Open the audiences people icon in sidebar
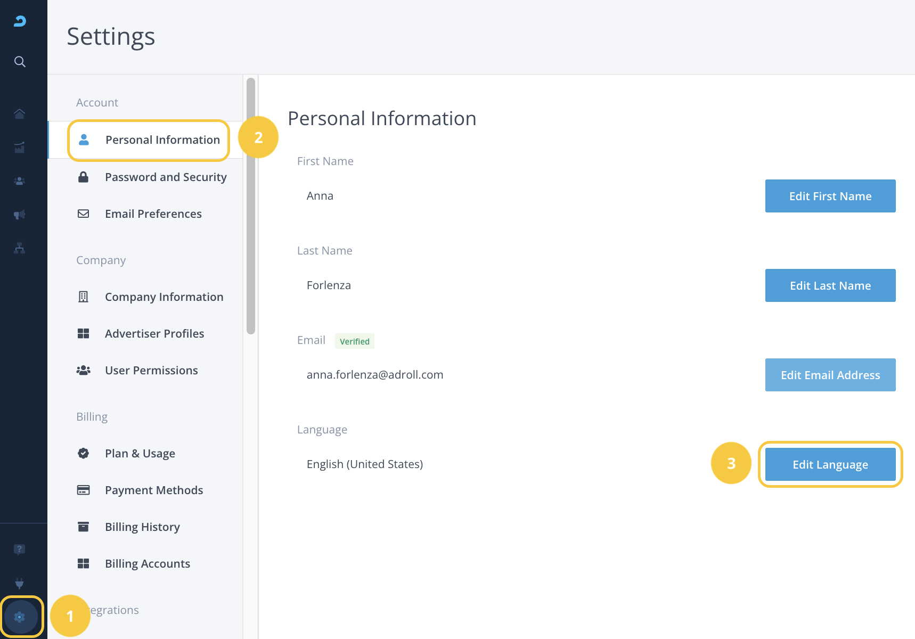 (x=20, y=181)
